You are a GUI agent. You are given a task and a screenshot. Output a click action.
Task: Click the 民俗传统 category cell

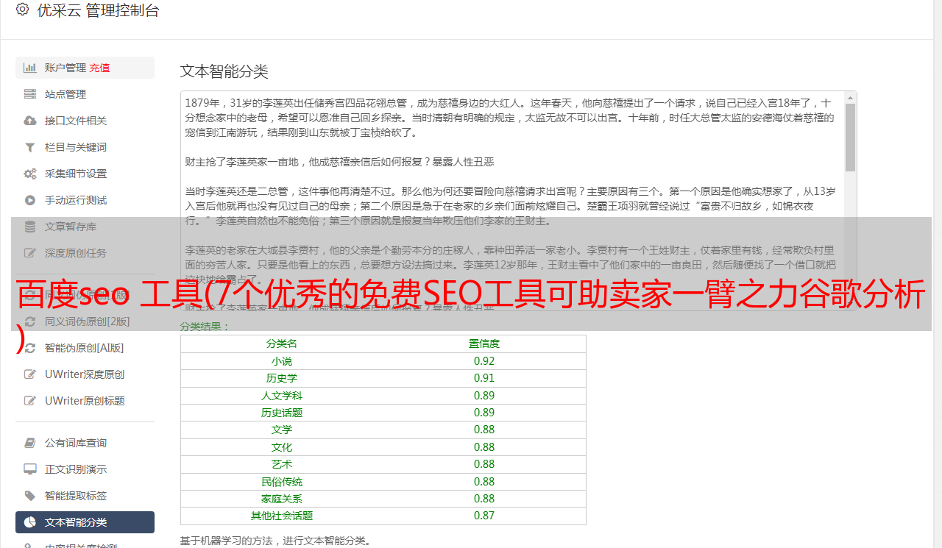click(282, 482)
